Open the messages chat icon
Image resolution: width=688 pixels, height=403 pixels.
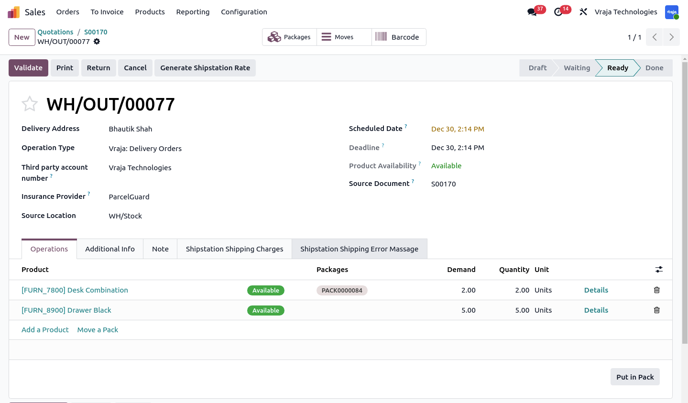pyautogui.click(x=532, y=12)
